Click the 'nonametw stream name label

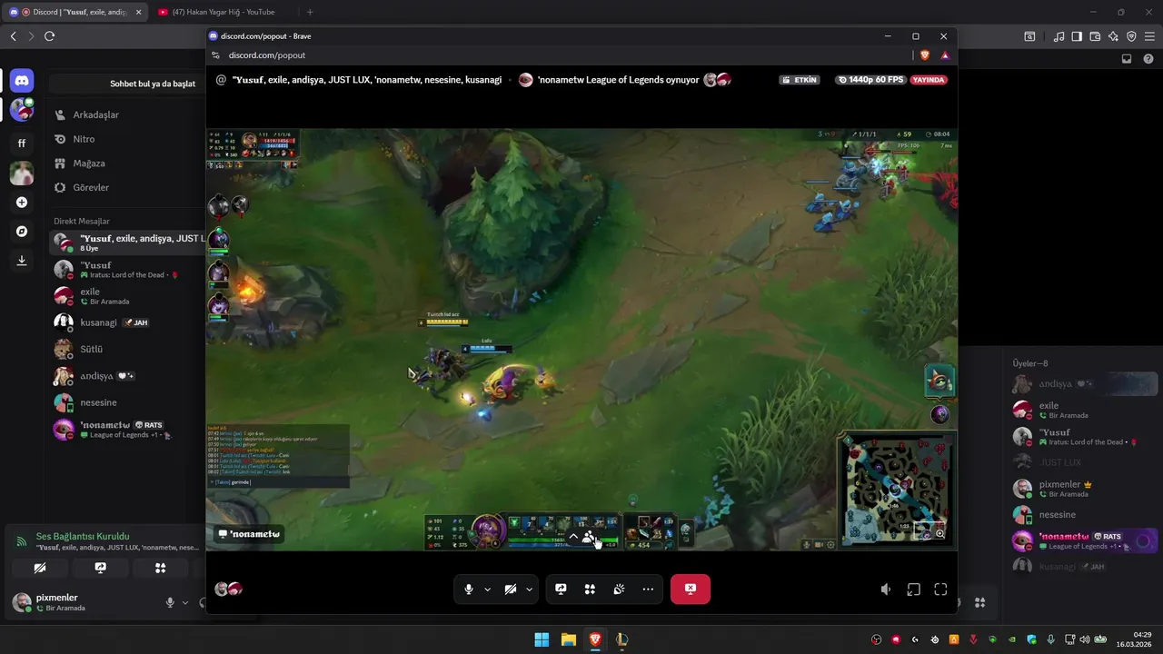click(249, 534)
